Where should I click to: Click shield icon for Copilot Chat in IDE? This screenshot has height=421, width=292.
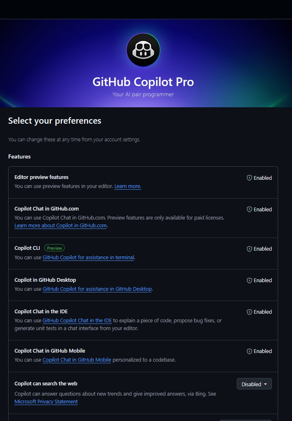(249, 312)
